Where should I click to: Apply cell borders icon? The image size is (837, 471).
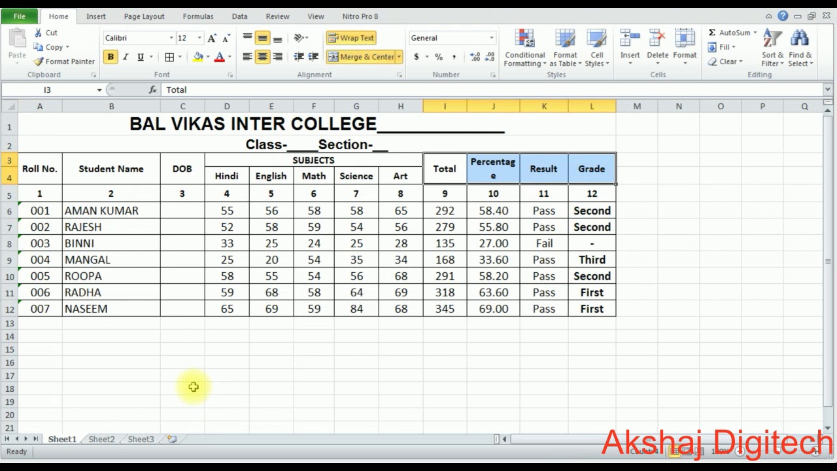169,57
